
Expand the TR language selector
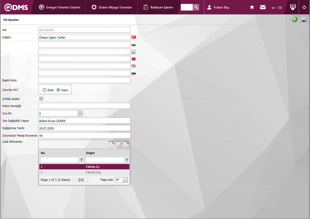(x=277, y=8)
